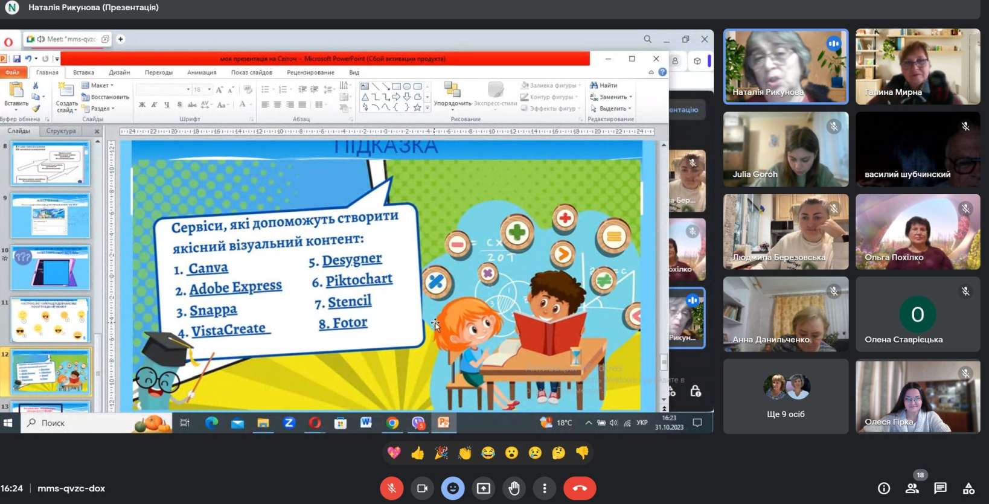This screenshot has height=504, width=989.
Task: Select slide 11 thumbnail with emoji faces
Action: 50,319
